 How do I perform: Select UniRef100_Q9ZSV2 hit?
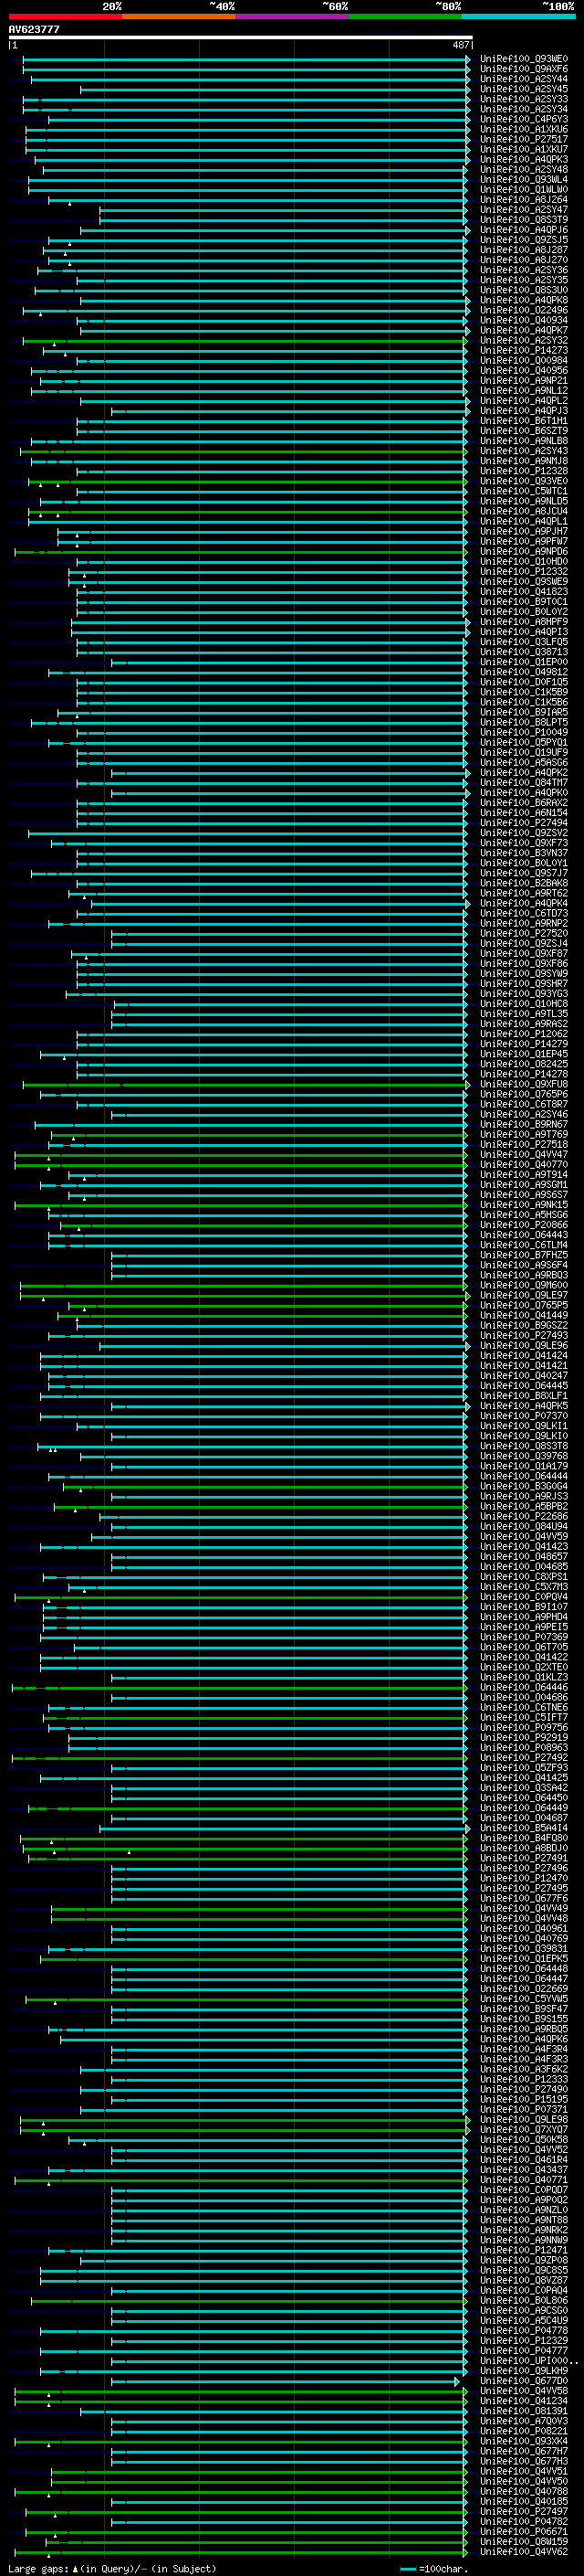coord(524,833)
